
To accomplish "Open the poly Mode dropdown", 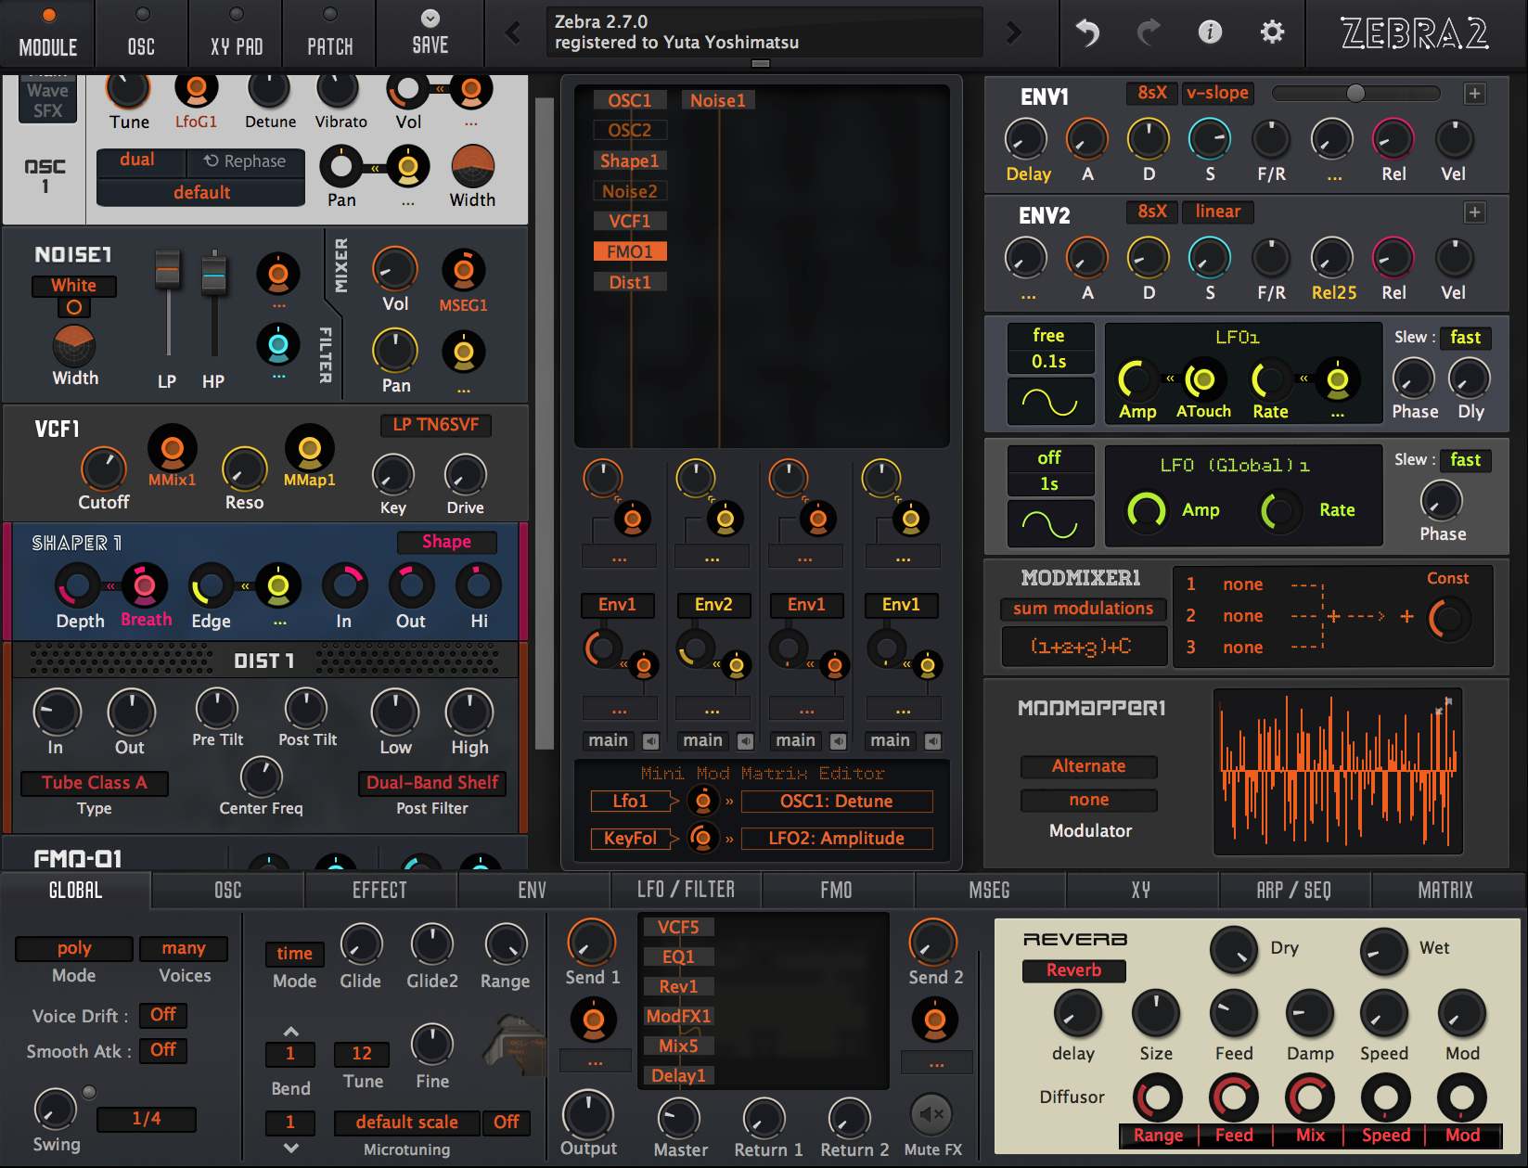I will coord(74,948).
